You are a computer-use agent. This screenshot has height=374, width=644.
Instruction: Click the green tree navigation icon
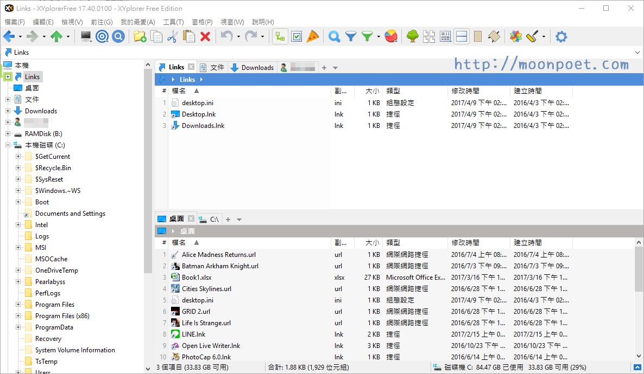(x=413, y=36)
